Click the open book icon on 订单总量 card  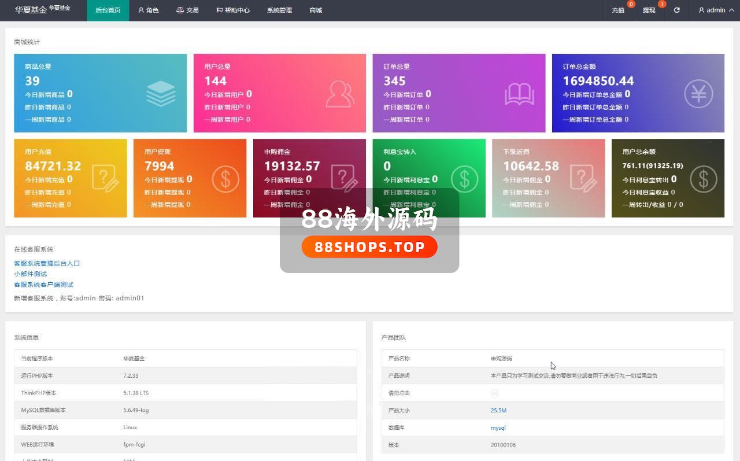[x=519, y=94]
